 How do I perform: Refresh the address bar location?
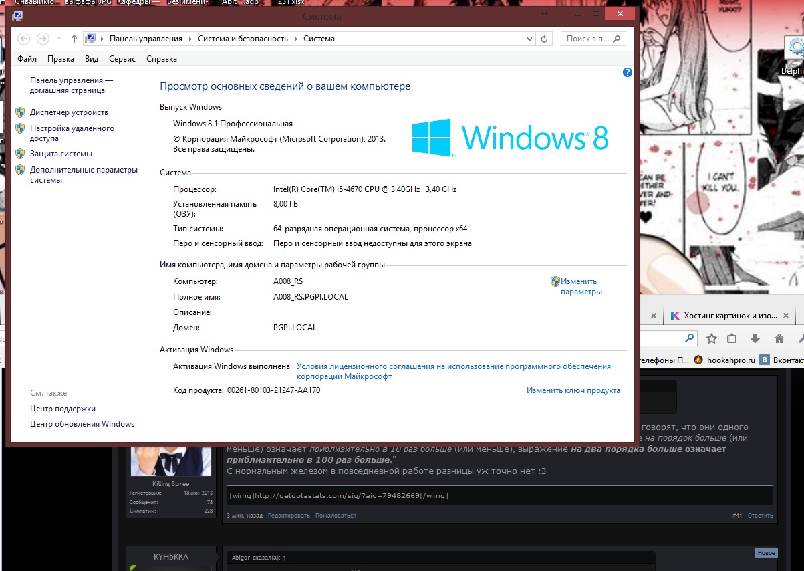coord(544,39)
